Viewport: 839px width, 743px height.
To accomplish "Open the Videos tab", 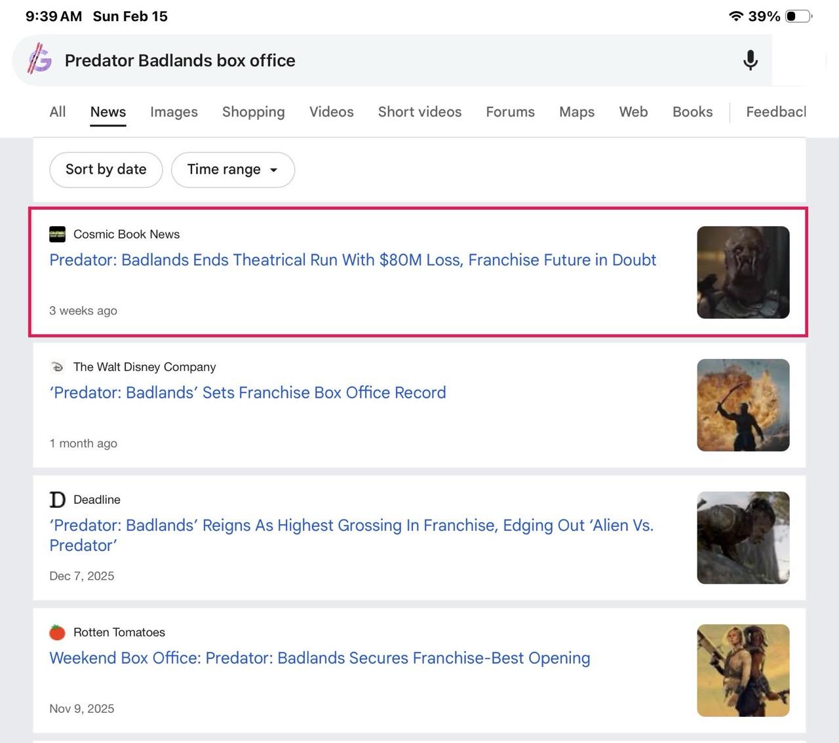I will [332, 112].
